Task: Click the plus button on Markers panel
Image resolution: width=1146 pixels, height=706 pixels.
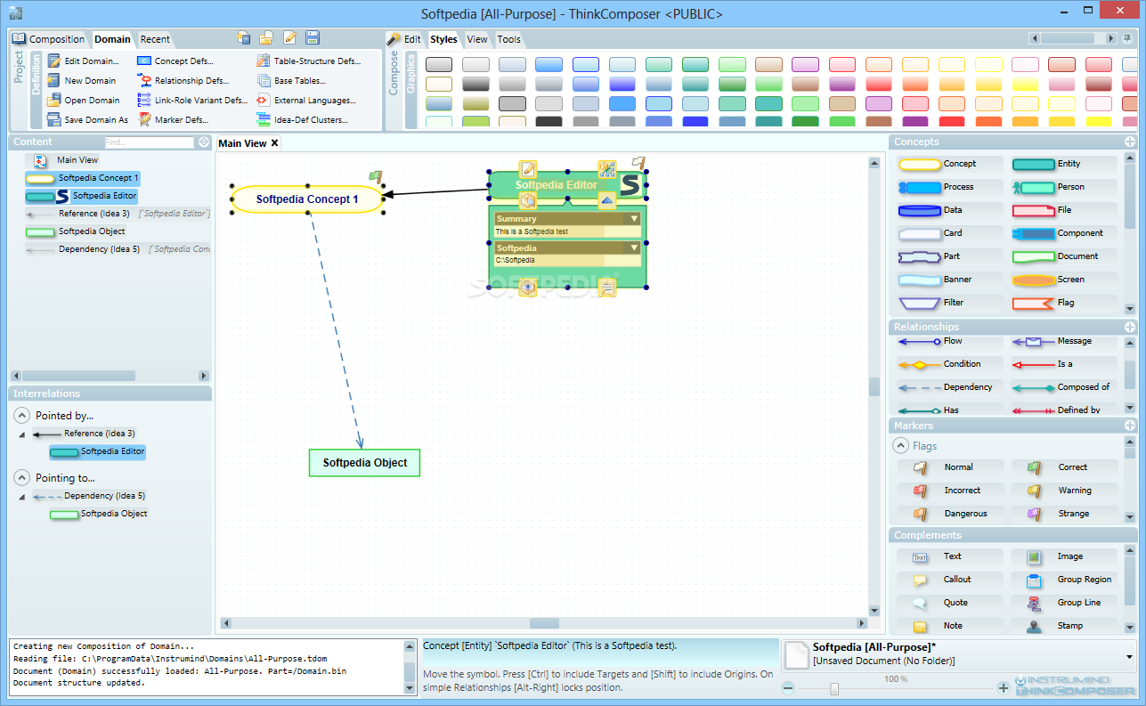Action: pyautogui.click(x=1130, y=426)
